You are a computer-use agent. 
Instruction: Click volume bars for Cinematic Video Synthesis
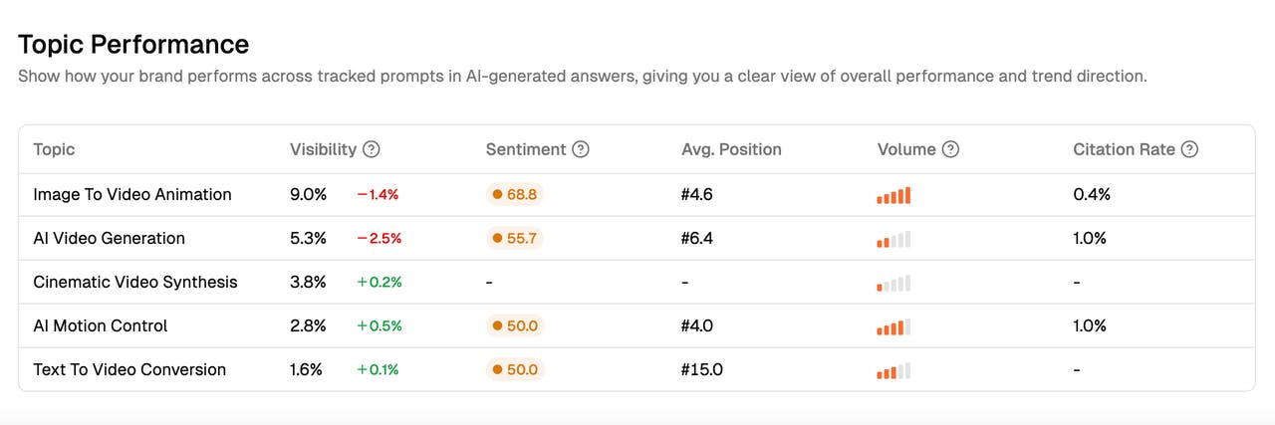(893, 283)
